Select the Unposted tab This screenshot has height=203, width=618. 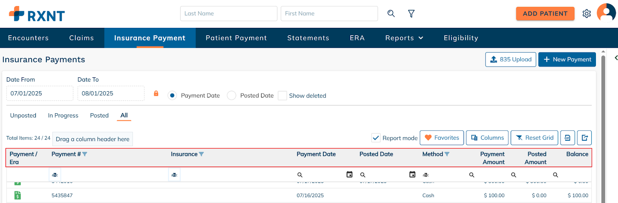(x=23, y=115)
